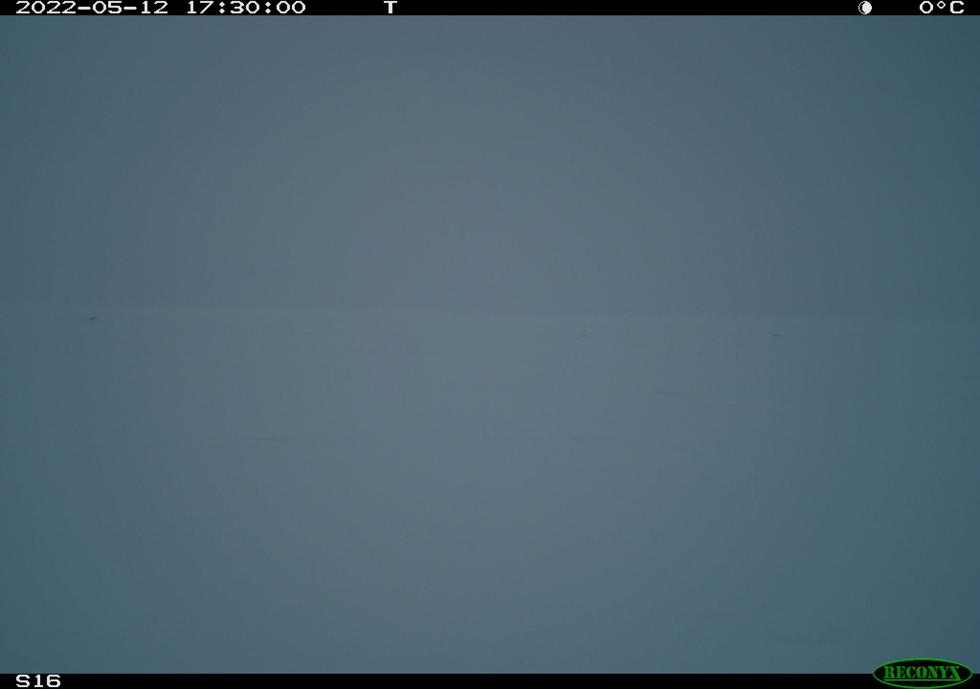Click the seconds digits of the time

point(291,8)
